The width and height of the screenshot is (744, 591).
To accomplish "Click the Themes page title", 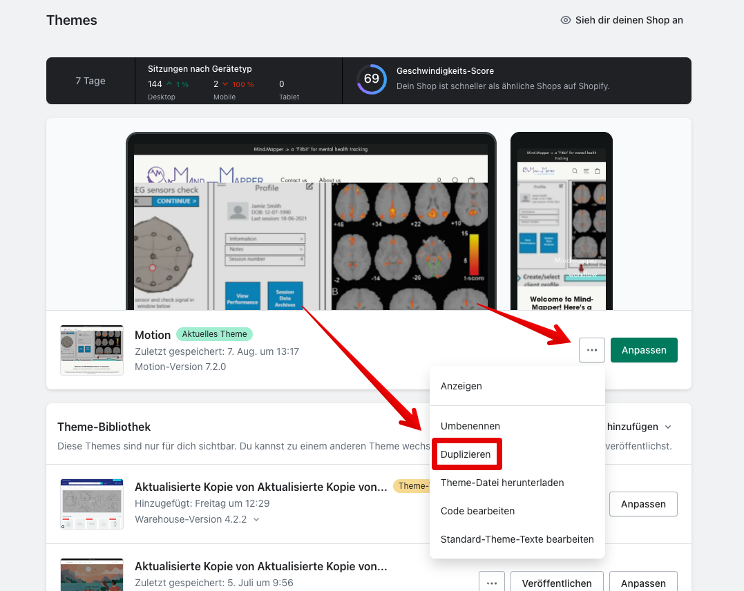I will [72, 20].
